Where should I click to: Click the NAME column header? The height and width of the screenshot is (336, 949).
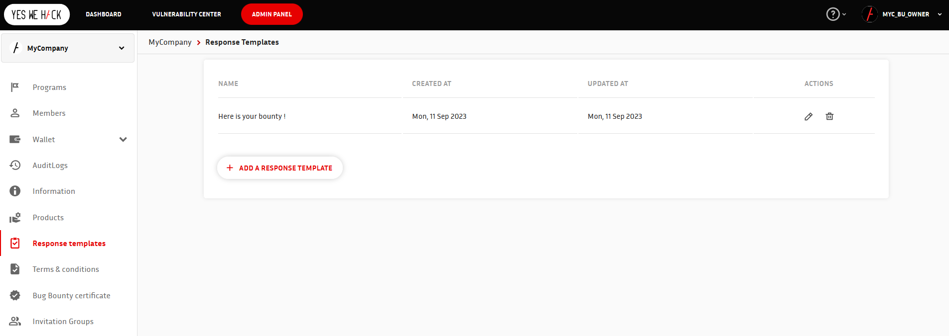pyautogui.click(x=228, y=84)
